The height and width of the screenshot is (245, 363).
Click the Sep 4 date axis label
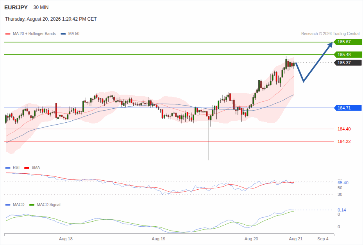(323, 239)
